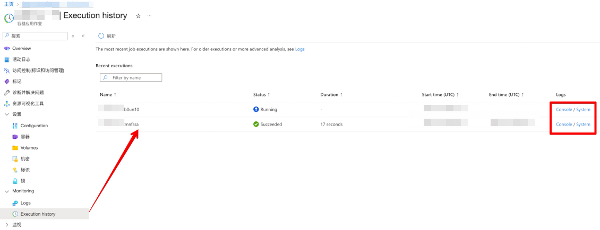Image resolution: width=600 pixels, height=230 pixels.
Task: Open System logs for the Succeeded execution
Action: tap(583, 125)
